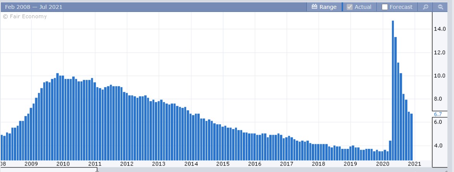
Task: Click the 8.0 y-axis value
Action: [x=438, y=99]
